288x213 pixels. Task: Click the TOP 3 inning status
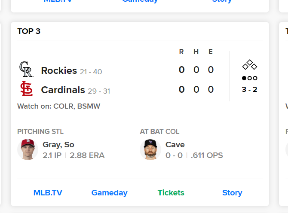point(29,31)
